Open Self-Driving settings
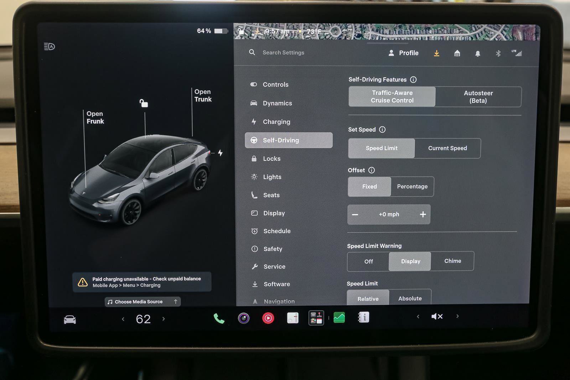 coord(289,140)
